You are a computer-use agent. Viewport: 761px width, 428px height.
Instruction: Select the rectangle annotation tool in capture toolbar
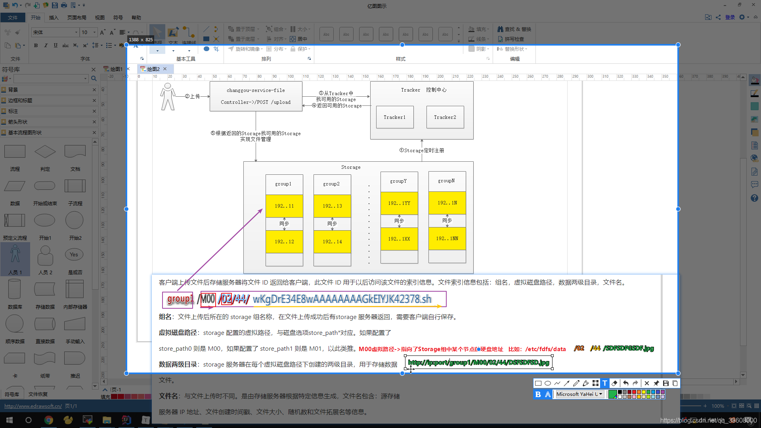538,383
